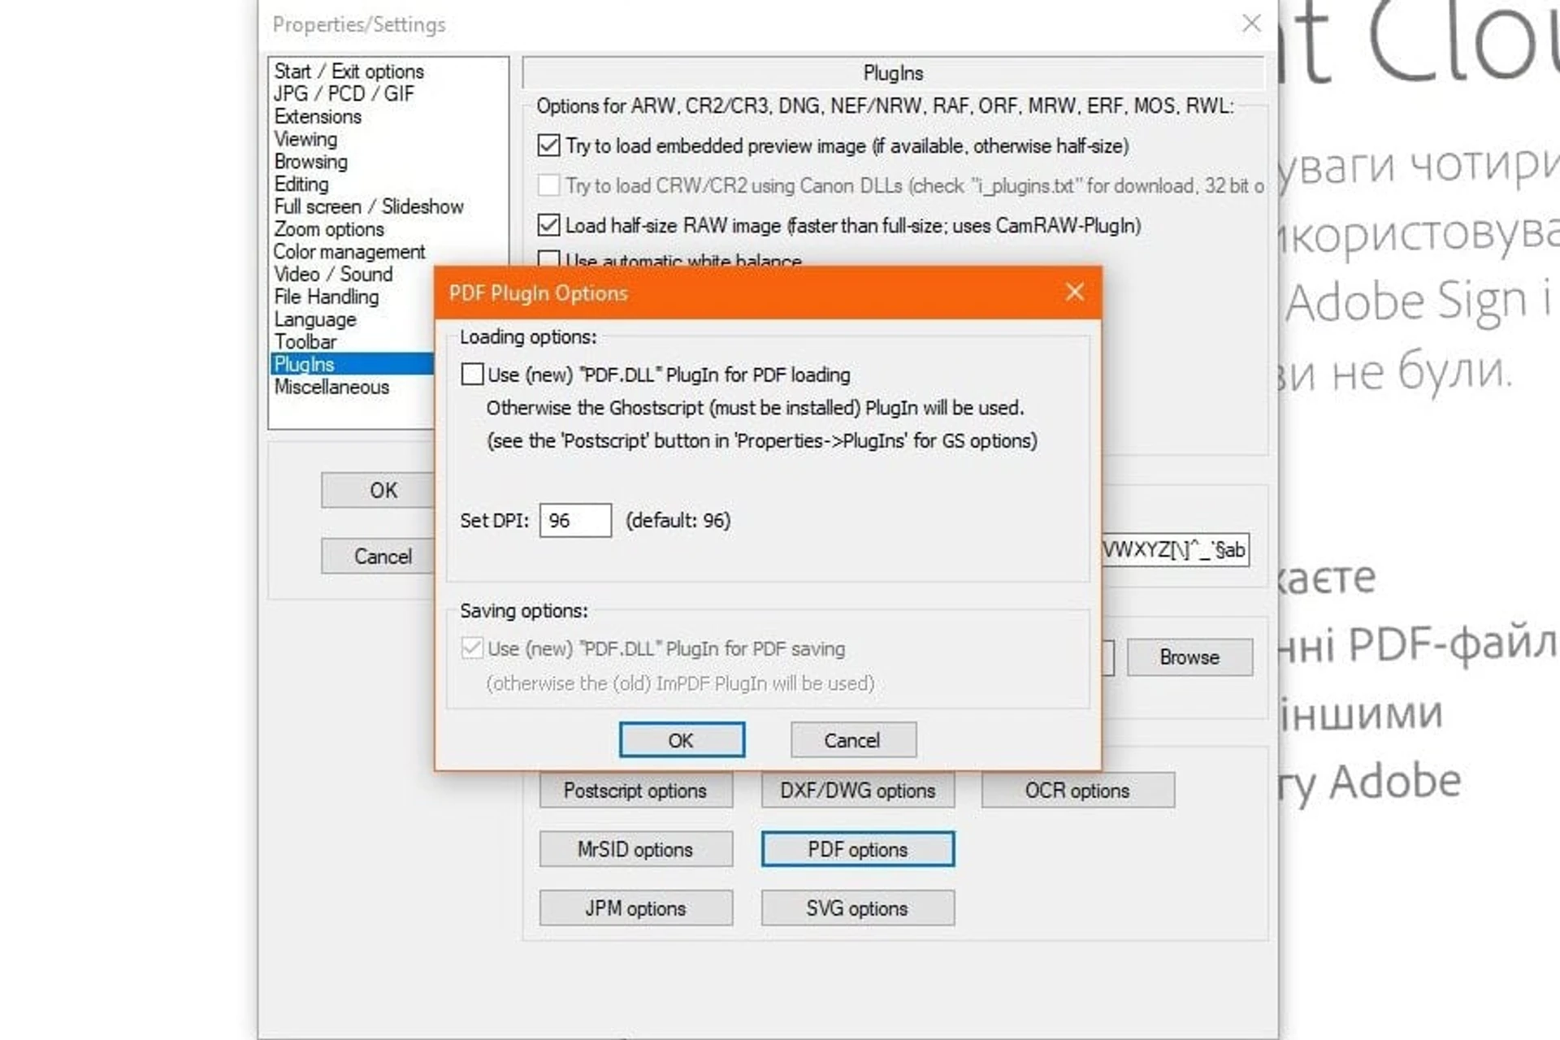Select Zoom options category
Screen dimensions: 1560x1040
pyautogui.click(x=329, y=229)
